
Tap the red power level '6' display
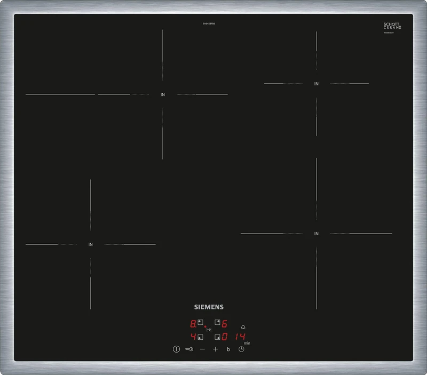pyautogui.click(x=225, y=323)
